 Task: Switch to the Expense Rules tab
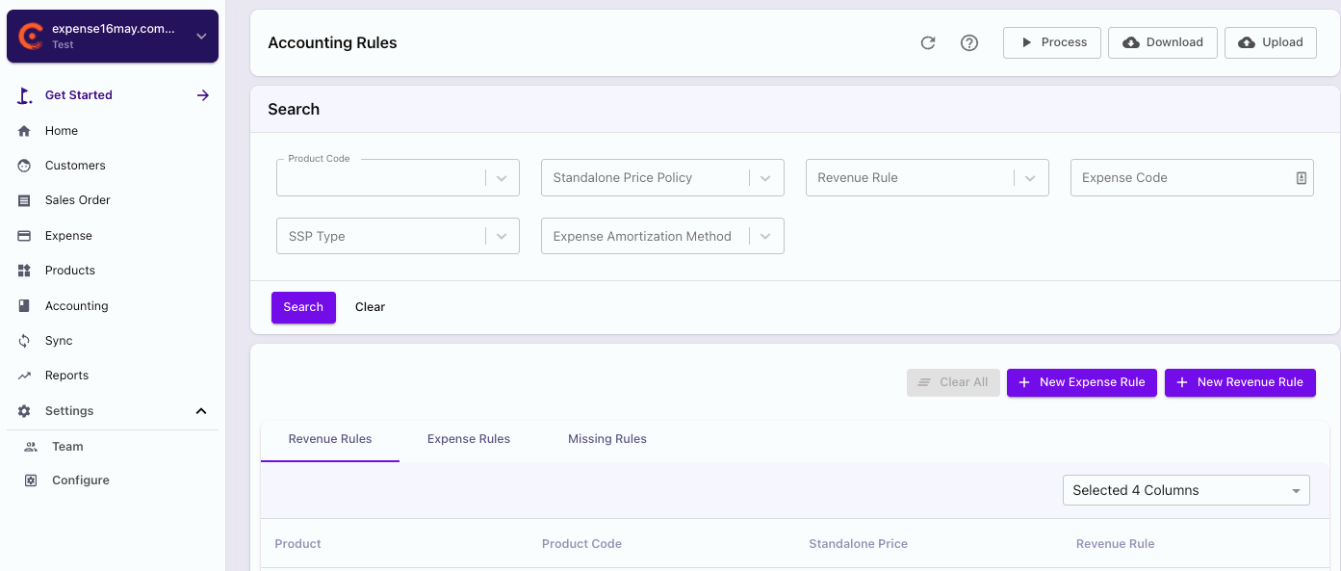tap(469, 439)
